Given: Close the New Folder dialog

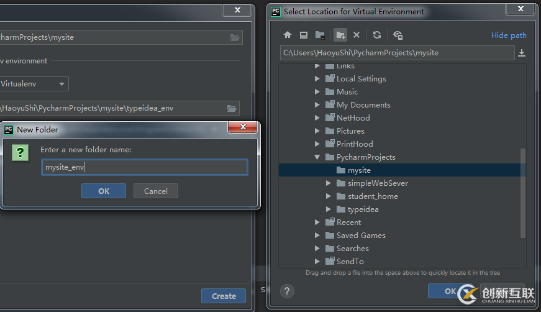Looking at the screenshot, I should pyautogui.click(x=243, y=127).
